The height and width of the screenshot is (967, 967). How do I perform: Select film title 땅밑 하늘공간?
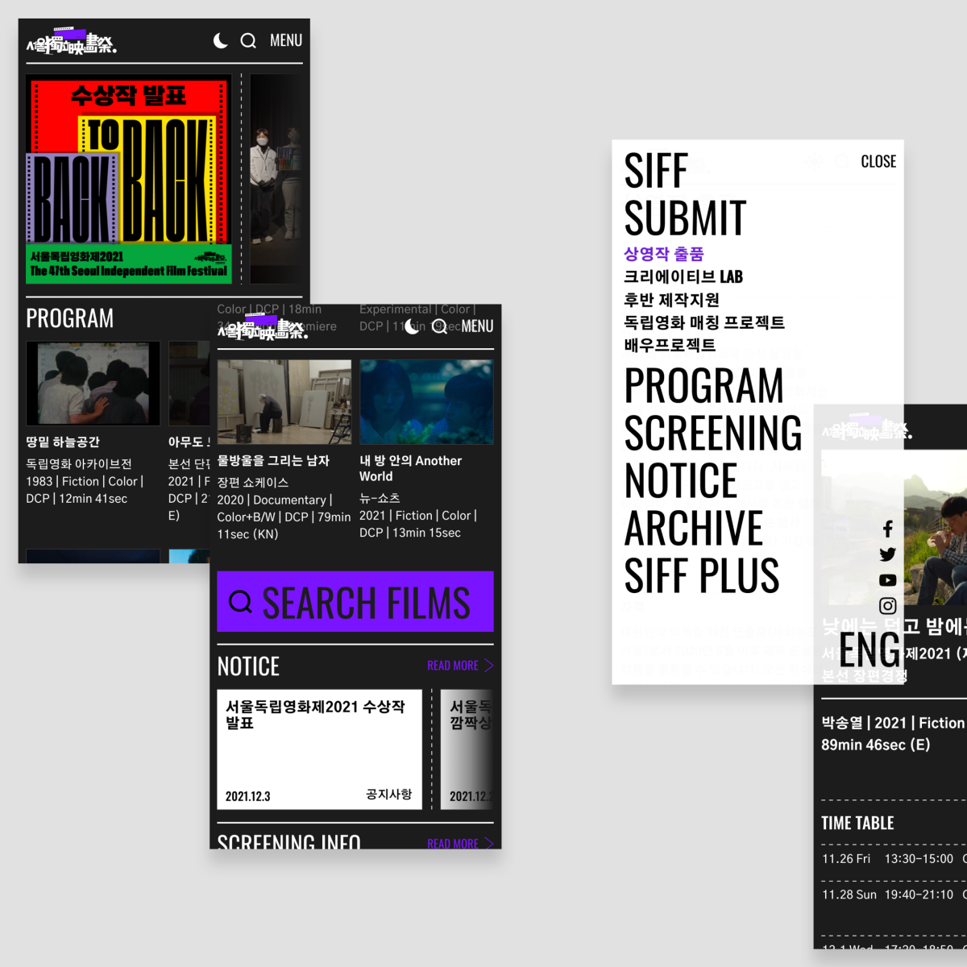point(63,442)
